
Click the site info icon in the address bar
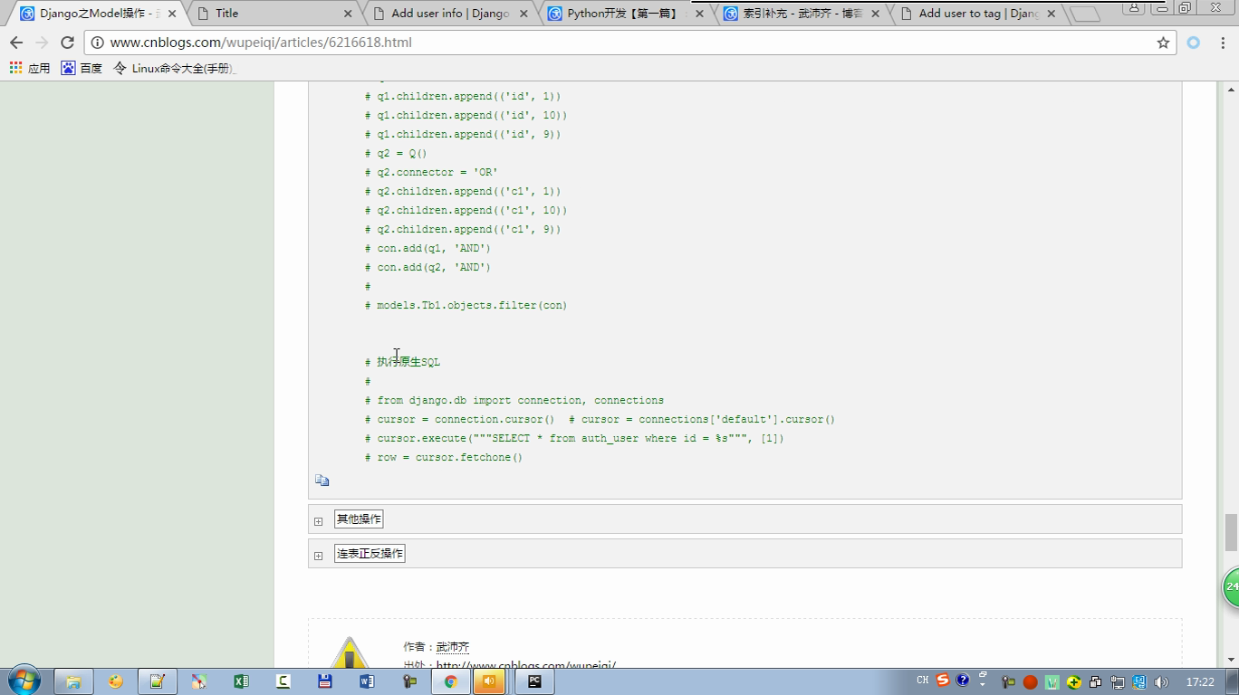(x=98, y=43)
